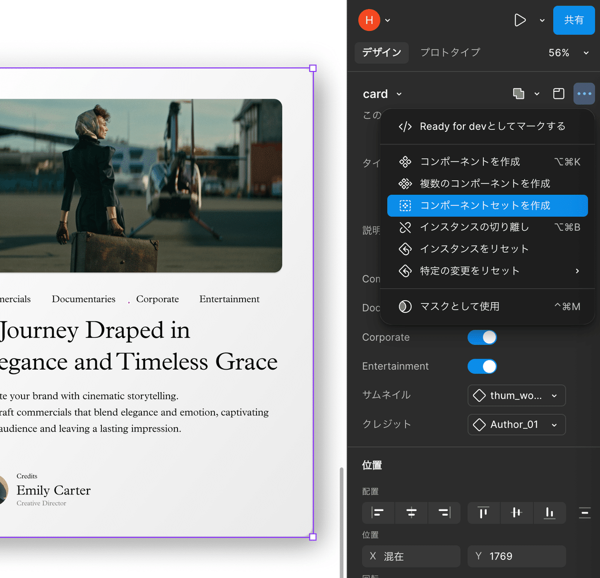Toggle the Corporate switch off
600x578 pixels.
[482, 338]
